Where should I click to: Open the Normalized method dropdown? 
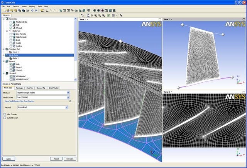pyautogui.click(x=67, y=107)
